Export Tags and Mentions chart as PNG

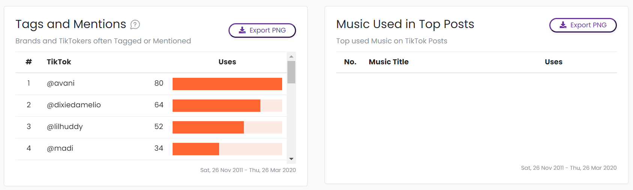(x=262, y=30)
